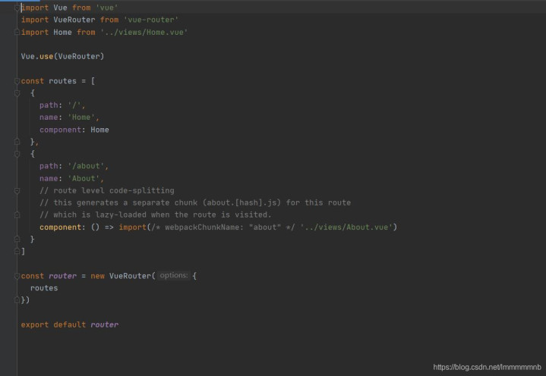Click fold marker at routes array closing bracket

[x=17, y=251]
